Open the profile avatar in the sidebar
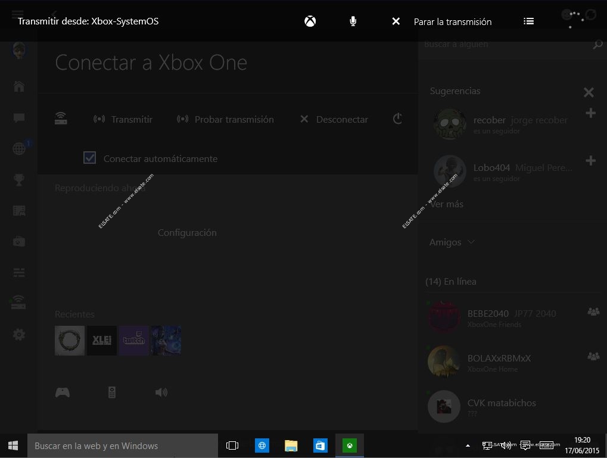The width and height of the screenshot is (607, 458). pyautogui.click(x=19, y=51)
